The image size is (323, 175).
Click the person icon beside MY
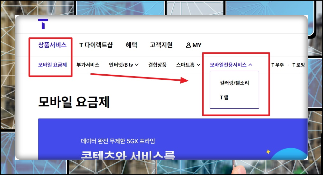[x=188, y=45]
